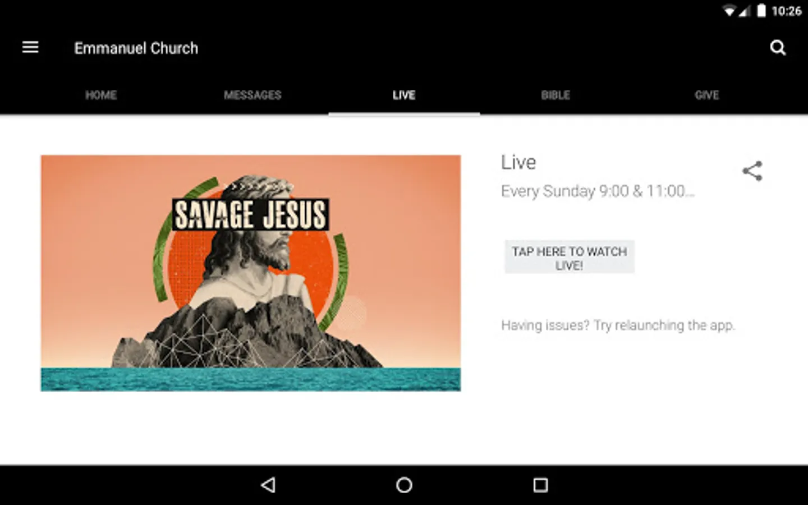The image size is (808, 505).
Task: Open the hamburger navigation menu
Action: pos(30,48)
